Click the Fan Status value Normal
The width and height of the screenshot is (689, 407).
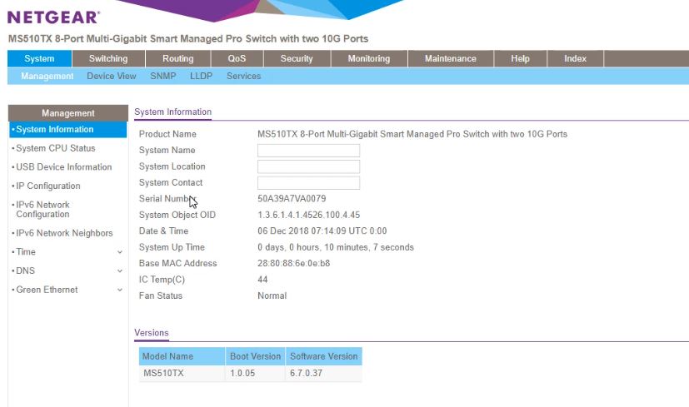272,296
